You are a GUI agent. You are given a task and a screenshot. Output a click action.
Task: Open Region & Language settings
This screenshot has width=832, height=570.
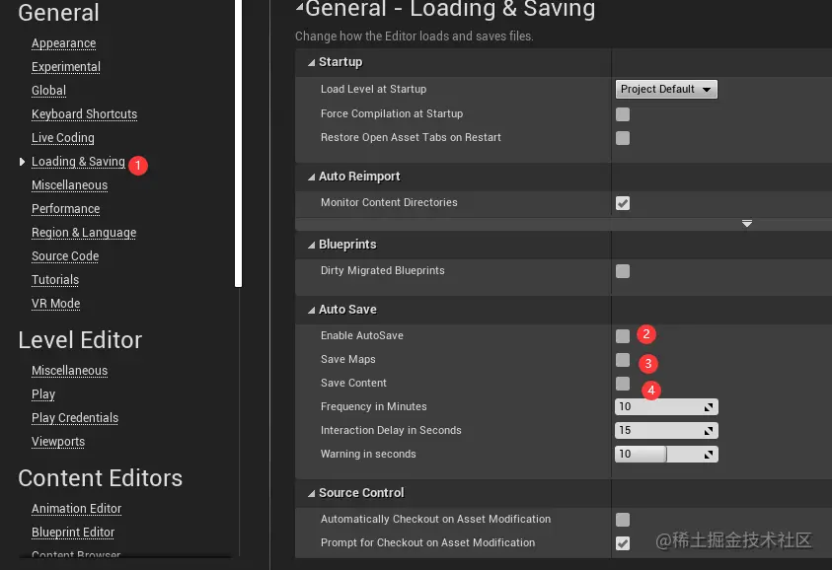pyautogui.click(x=84, y=233)
